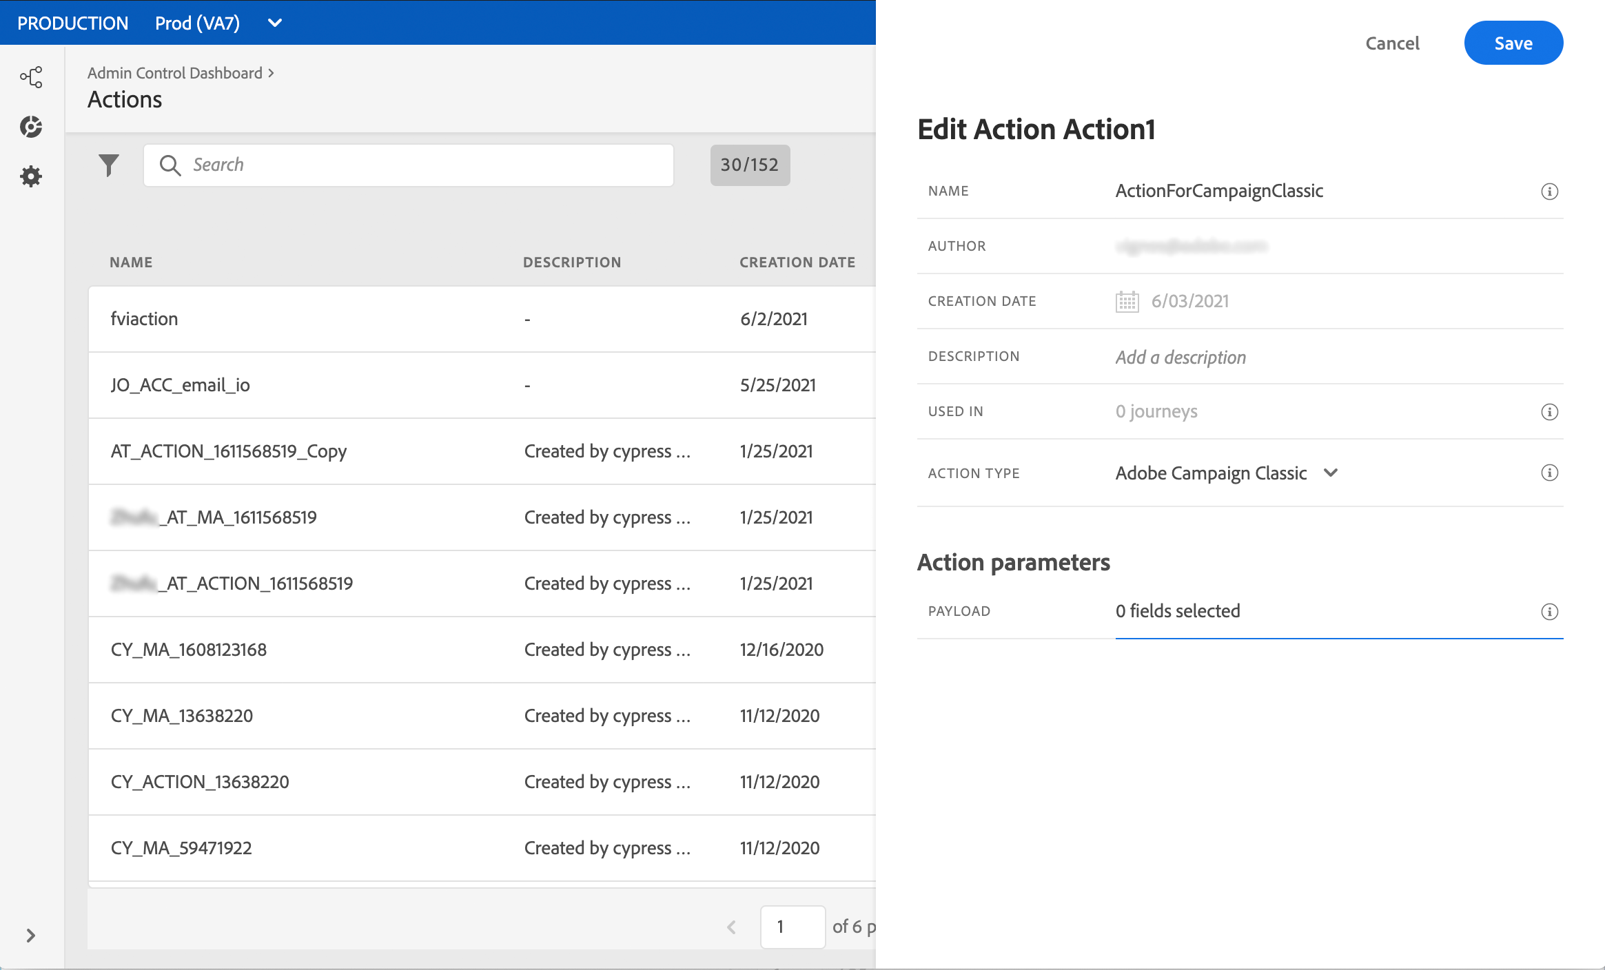The image size is (1605, 970).
Task: Click the Admin Control Dashboard breadcrumb
Action: [175, 73]
